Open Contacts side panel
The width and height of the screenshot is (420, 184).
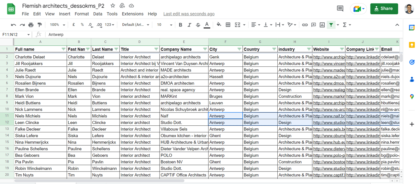[x=412, y=79]
